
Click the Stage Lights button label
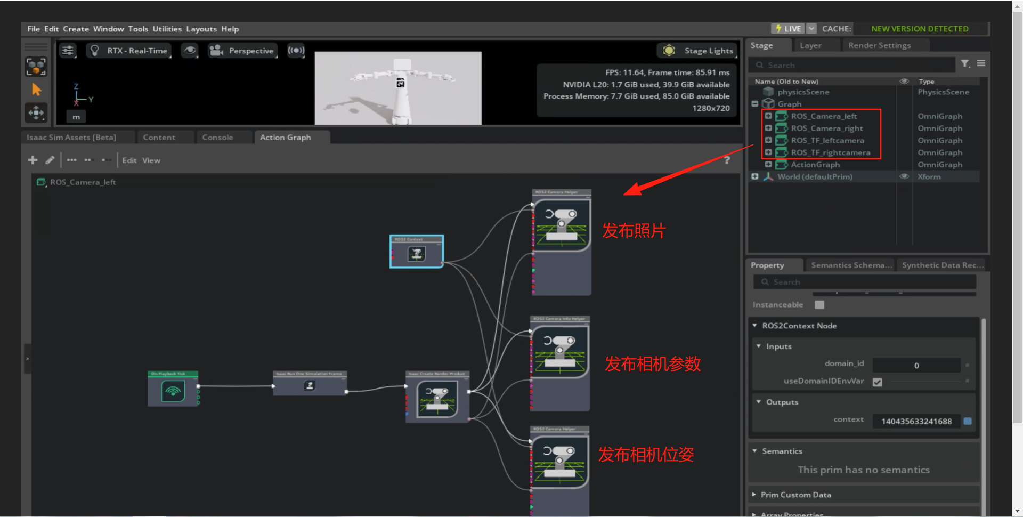[x=709, y=51]
